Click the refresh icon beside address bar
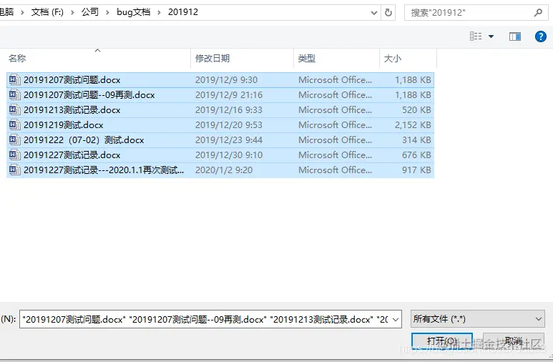The height and width of the screenshot is (362, 553). point(388,13)
